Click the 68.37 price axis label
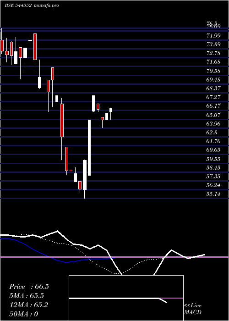Screen dimensions: 229x321 point(213,88)
